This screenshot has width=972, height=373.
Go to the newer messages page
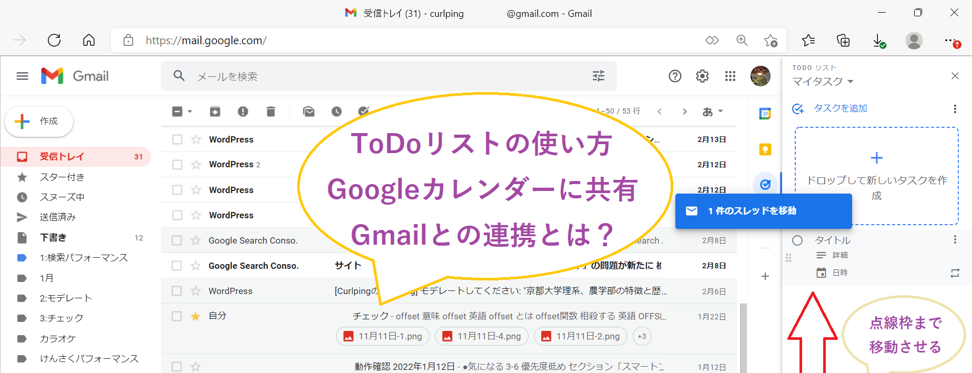660,112
